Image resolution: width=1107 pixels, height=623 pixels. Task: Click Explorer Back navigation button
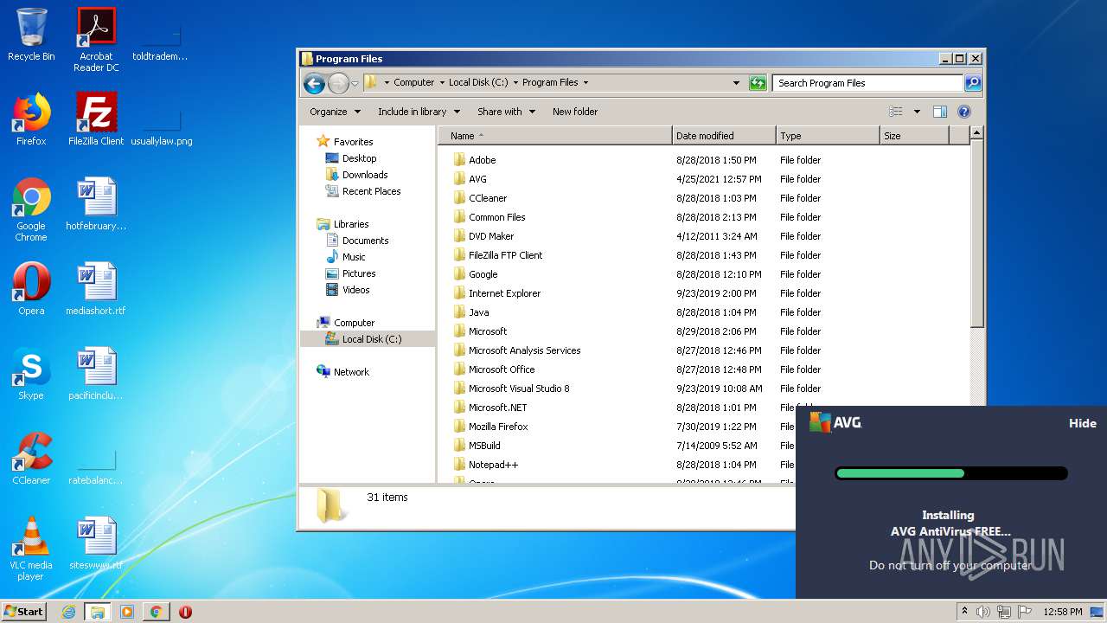[x=315, y=83]
